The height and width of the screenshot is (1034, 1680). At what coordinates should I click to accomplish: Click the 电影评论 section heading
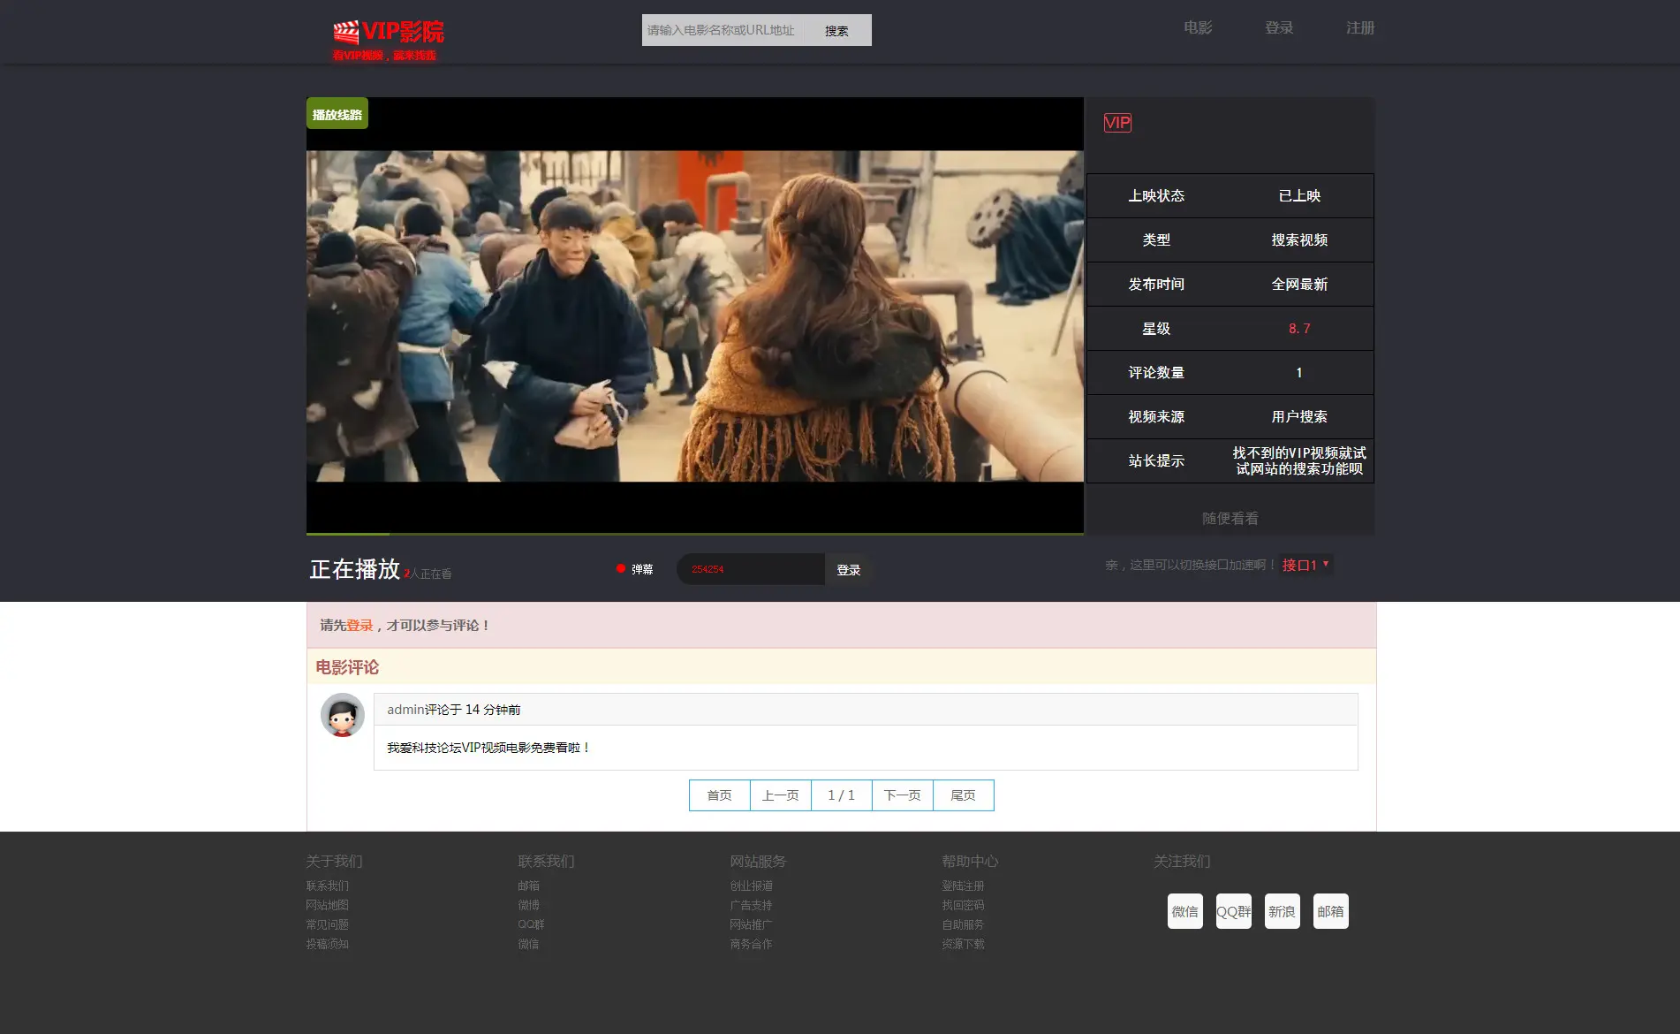point(347,667)
